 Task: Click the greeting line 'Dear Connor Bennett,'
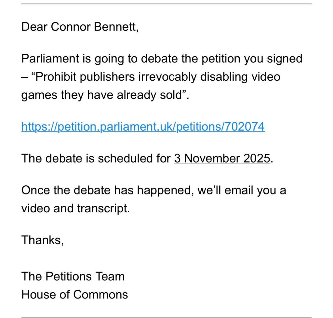tap(80, 27)
